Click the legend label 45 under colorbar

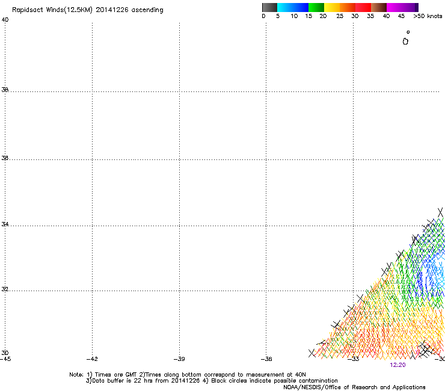coord(401,16)
